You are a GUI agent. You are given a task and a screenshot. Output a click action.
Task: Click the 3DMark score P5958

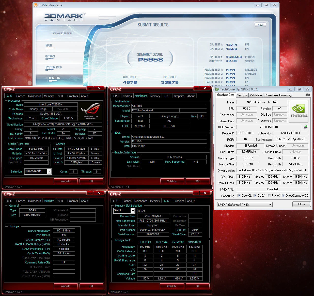[150, 60]
